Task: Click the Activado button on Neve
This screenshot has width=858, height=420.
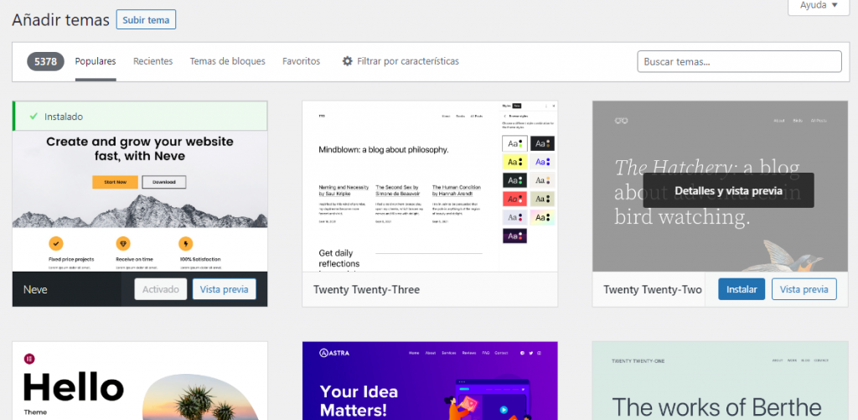Action: click(x=160, y=289)
